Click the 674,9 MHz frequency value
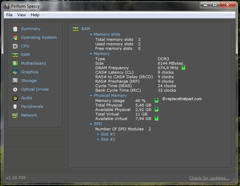This screenshot has height=186, width=240. [x=168, y=68]
